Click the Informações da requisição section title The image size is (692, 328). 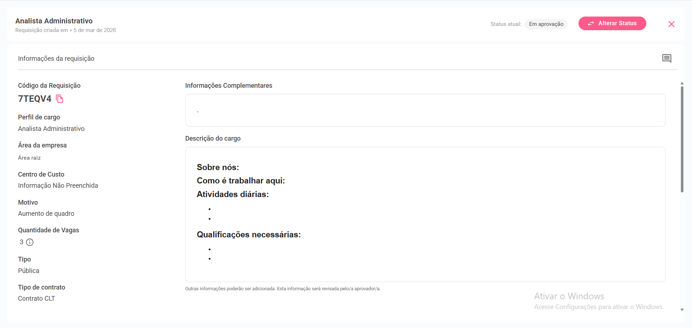coord(56,59)
